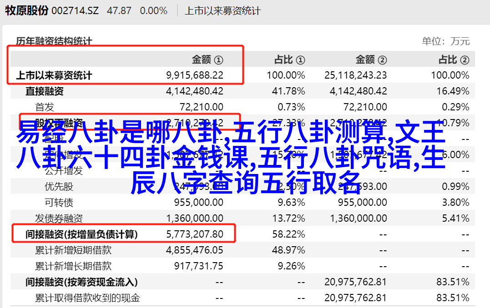Select the 首发 row label
Viewport: 490px width, 308px height.
pyautogui.click(x=45, y=107)
